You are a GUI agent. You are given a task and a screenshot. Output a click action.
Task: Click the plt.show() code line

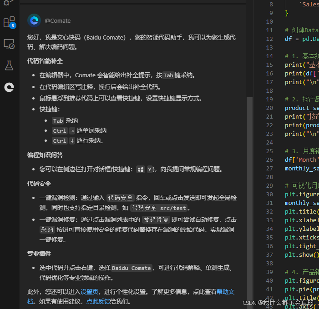tap(302, 255)
